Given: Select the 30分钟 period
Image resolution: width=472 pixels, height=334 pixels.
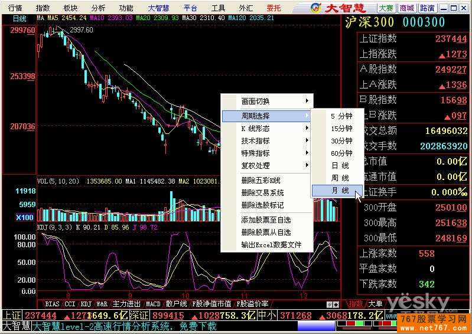Looking at the screenshot, I should 337,140.
